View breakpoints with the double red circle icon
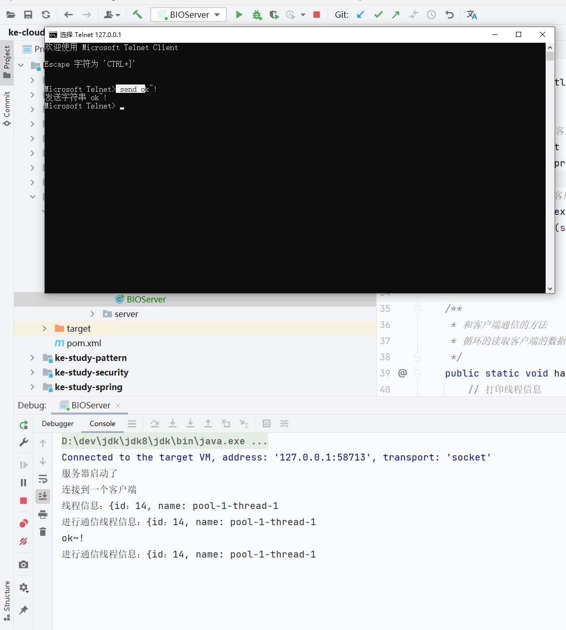This screenshot has height=630, width=566. [23, 523]
